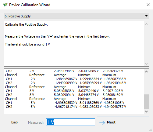
Task: Click CH1 maximum -4.98051005 V
Action: [113, 103]
